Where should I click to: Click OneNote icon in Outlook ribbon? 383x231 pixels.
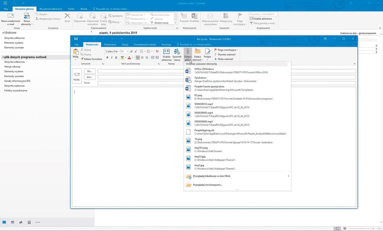point(194,18)
